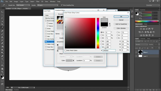Open the Filter menu
This screenshot has height=91, width=161.
(37, 2)
